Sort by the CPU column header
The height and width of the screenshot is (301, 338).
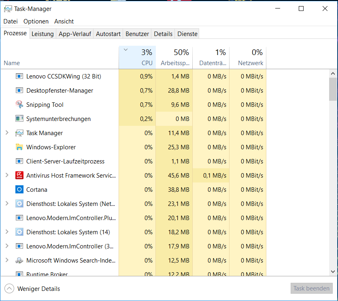point(137,57)
